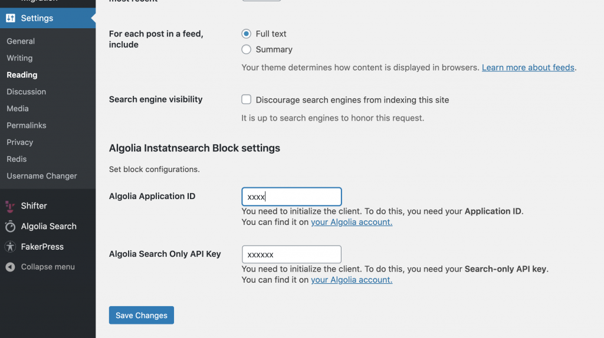Open Permalinks settings
The image size is (604, 338).
26,125
